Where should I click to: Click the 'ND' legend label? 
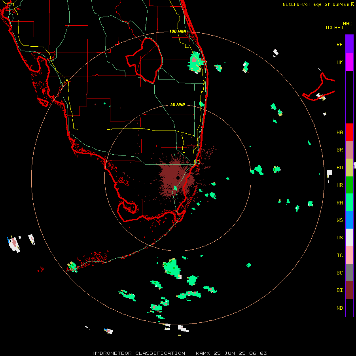(x=339, y=308)
